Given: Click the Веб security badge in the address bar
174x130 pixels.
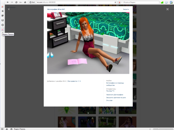Looking at the screenshot, I should point(32,2).
